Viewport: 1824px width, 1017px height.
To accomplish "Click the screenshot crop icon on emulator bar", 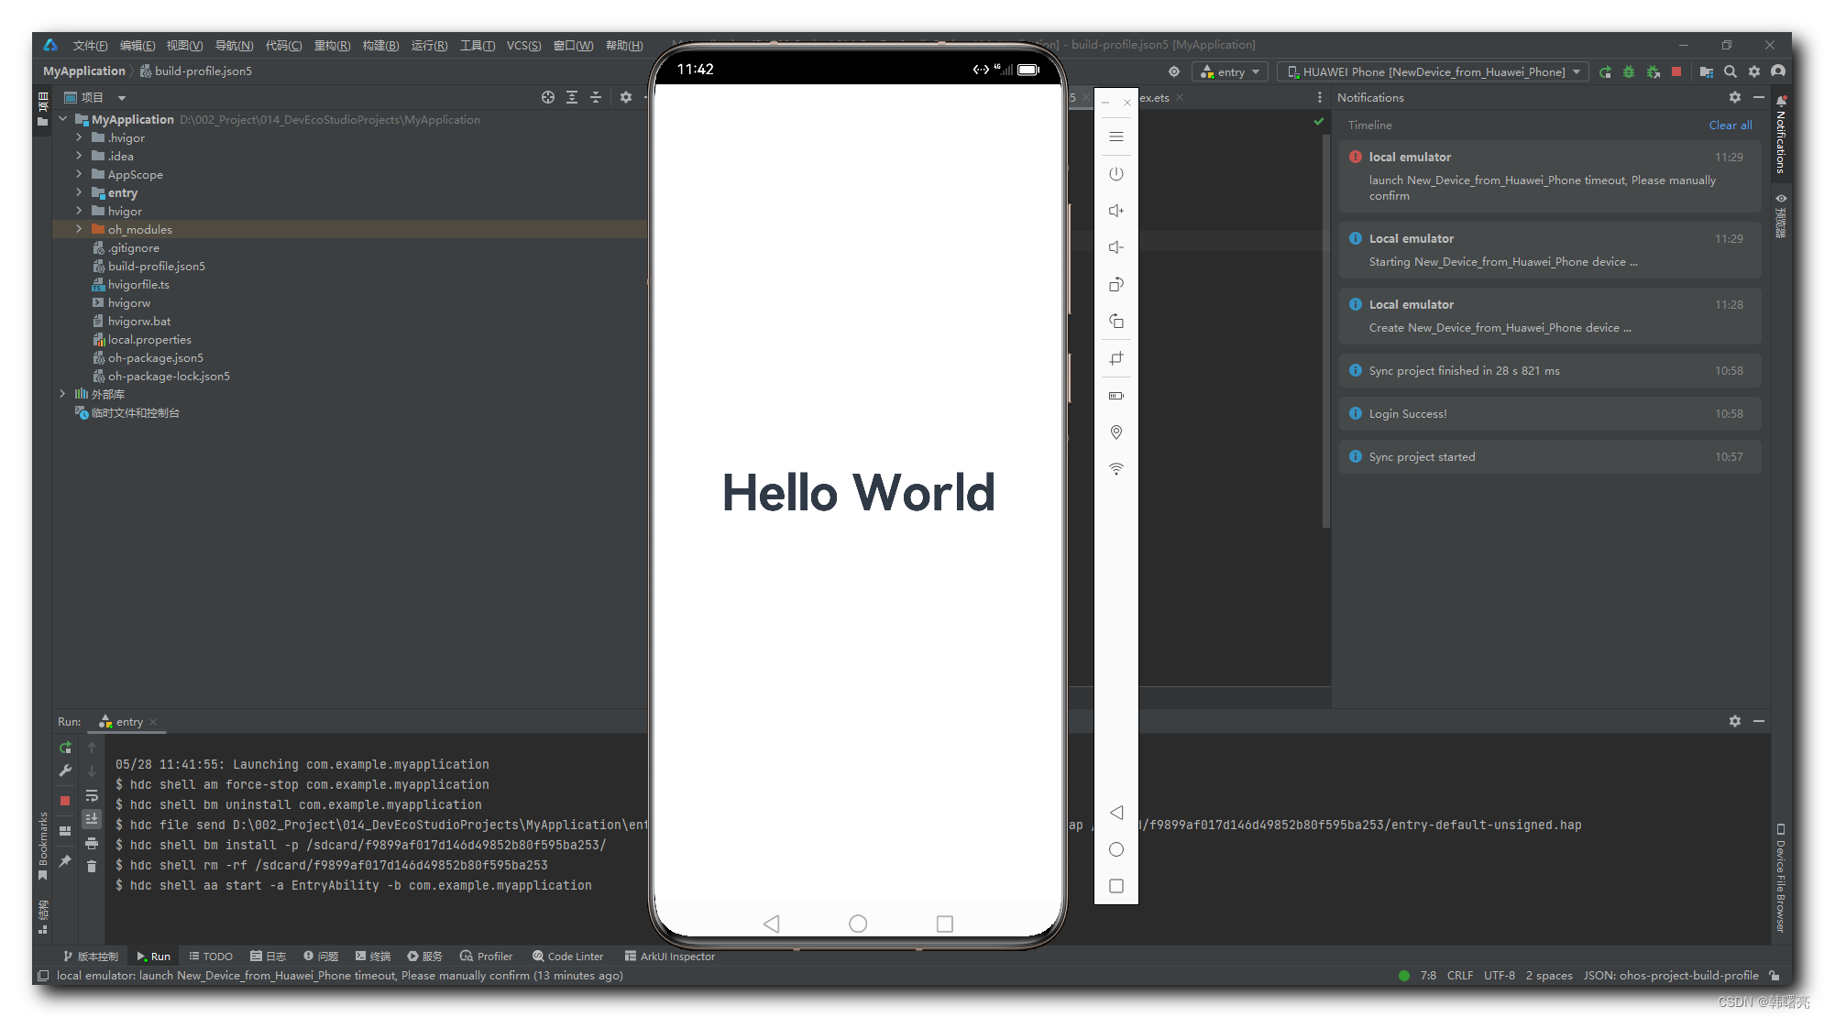I will (x=1115, y=358).
